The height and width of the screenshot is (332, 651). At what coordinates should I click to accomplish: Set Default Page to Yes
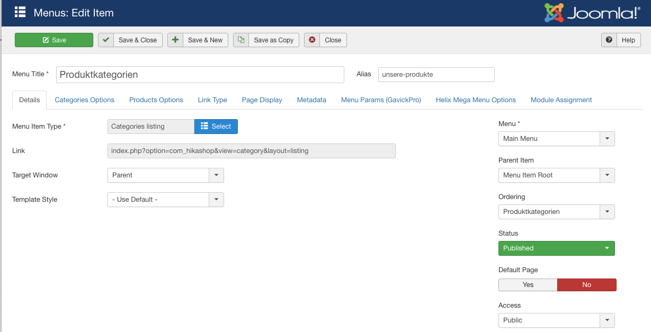click(x=528, y=285)
